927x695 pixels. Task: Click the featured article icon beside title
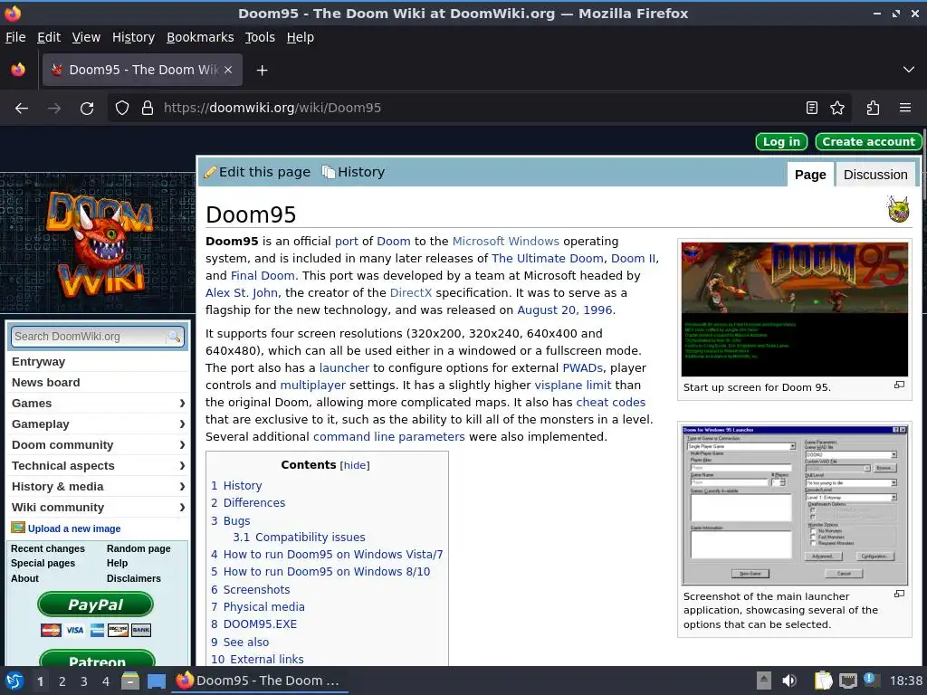pyautogui.click(x=898, y=209)
